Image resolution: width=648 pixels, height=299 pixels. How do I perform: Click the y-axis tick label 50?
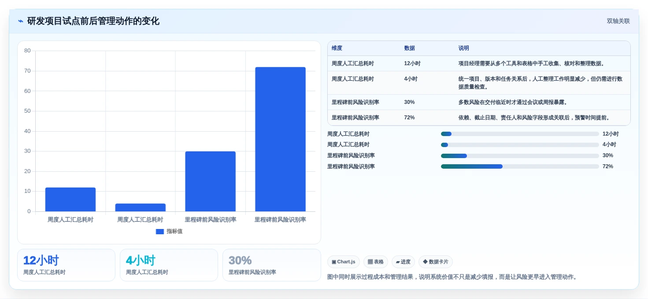(27, 111)
